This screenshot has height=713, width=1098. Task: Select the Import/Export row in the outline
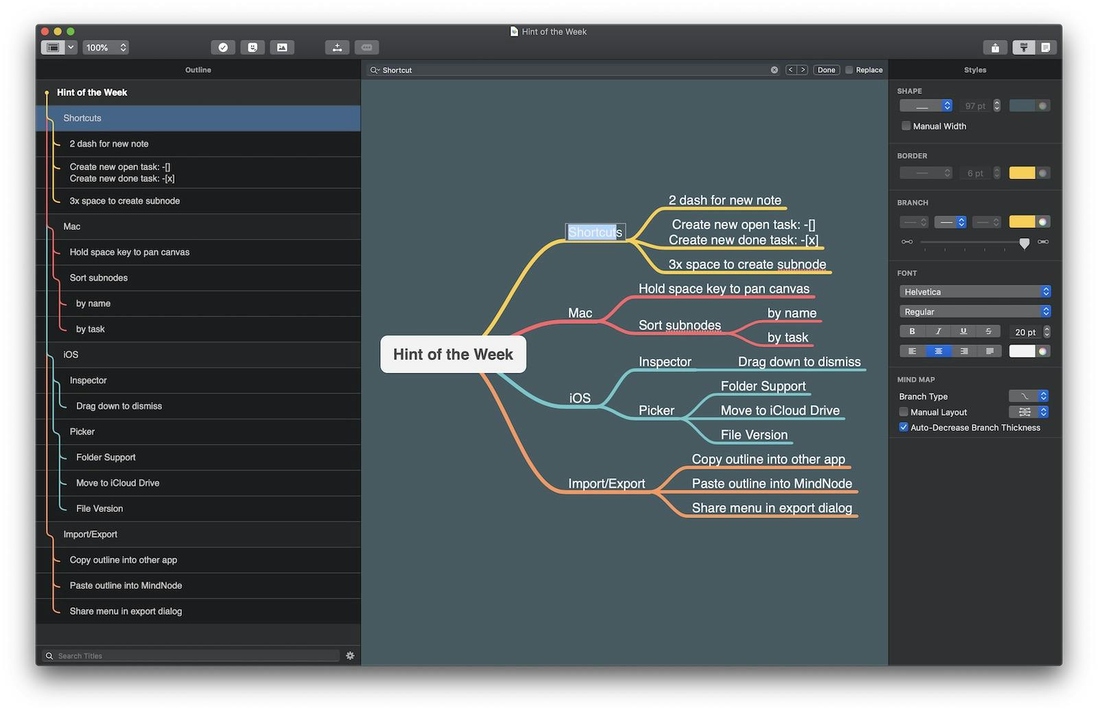coord(90,534)
